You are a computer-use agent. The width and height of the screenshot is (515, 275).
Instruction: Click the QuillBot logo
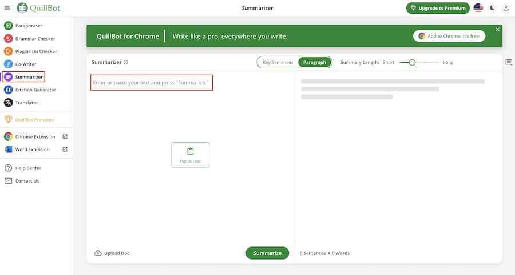[x=38, y=8]
